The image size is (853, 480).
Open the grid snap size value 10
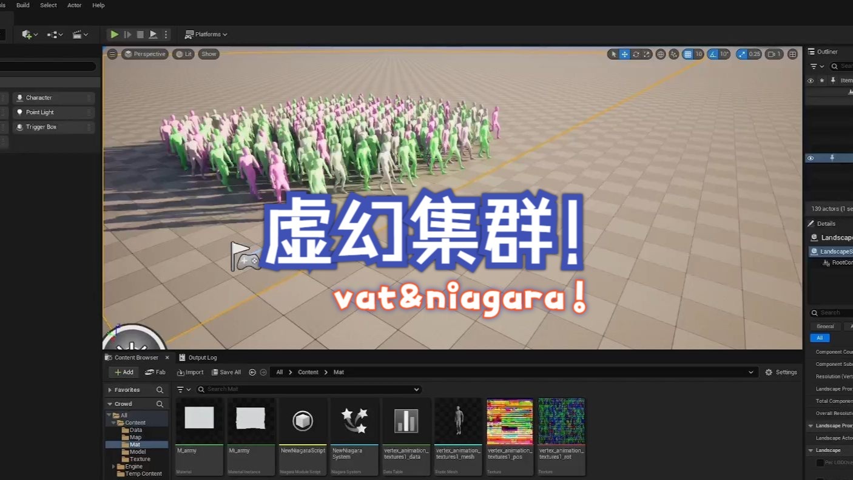(699, 54)
